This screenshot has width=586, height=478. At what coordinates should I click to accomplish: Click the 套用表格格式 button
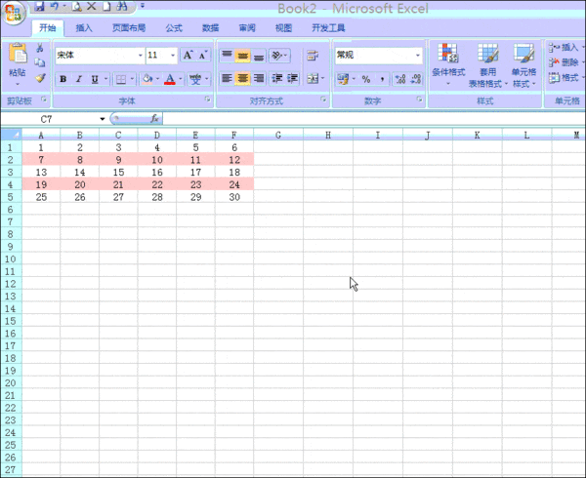pos(487,64)
